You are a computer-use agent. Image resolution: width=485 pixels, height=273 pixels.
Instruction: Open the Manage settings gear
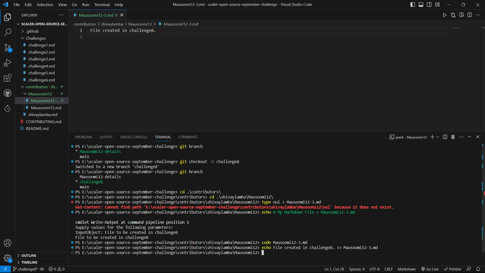(8, 258)
